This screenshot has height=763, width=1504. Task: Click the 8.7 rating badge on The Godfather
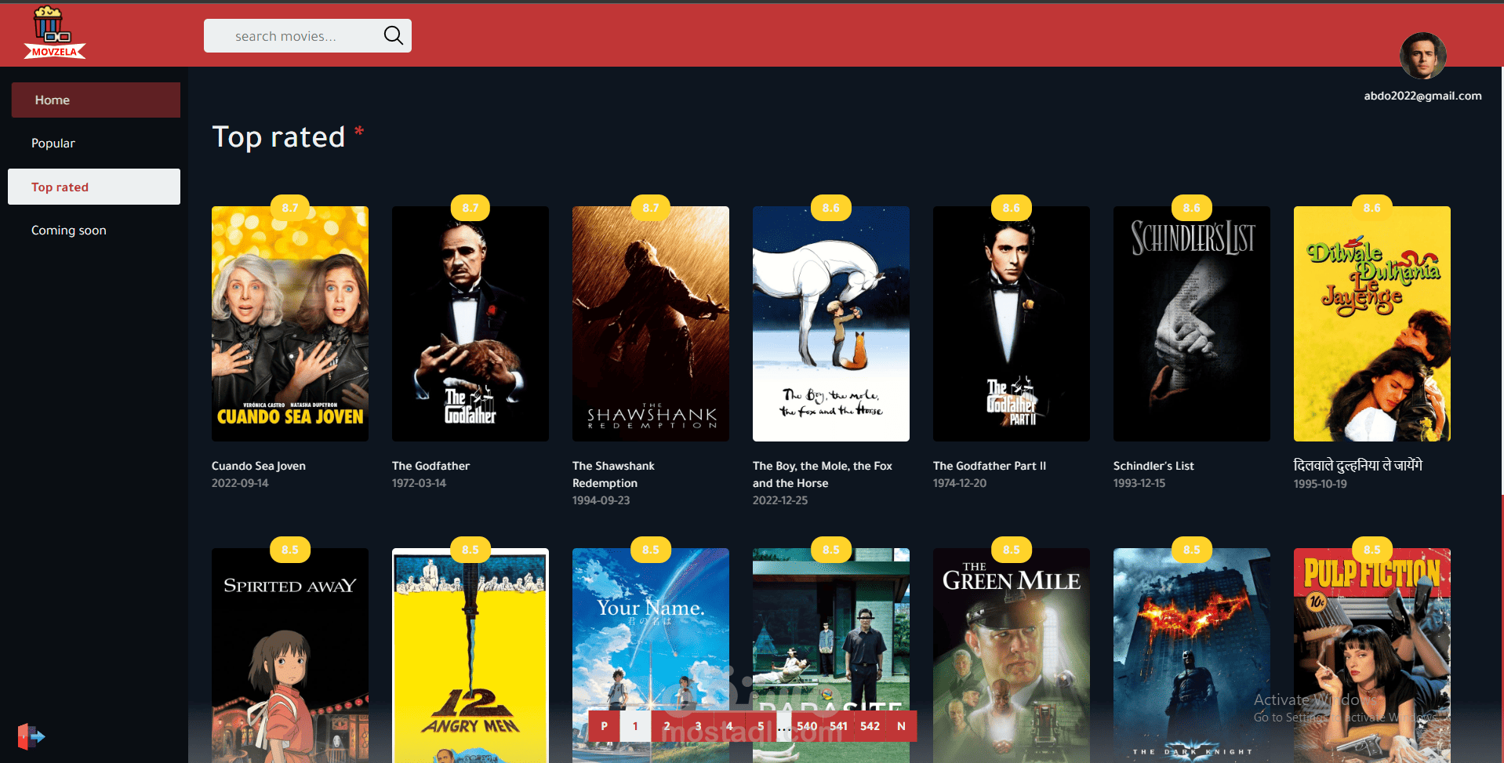[470, 208]
